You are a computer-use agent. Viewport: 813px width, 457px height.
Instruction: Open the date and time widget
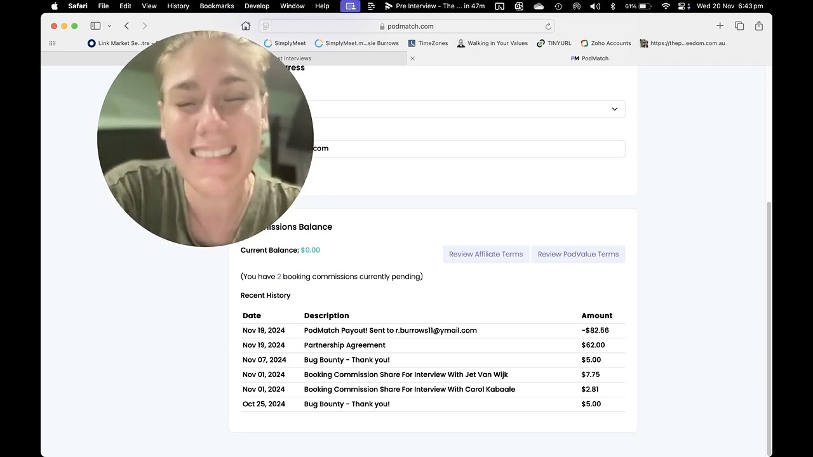pyautogui.click(x=730, y=6)
